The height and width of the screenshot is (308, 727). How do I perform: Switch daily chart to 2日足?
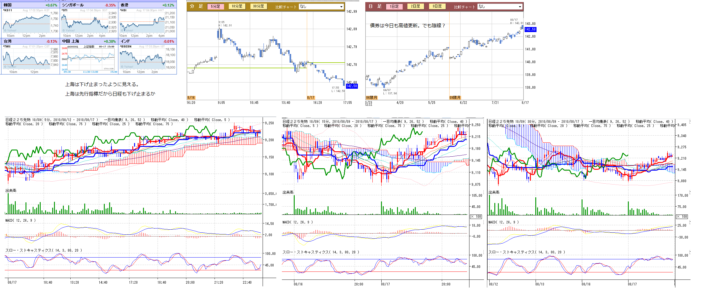(415, 6)
